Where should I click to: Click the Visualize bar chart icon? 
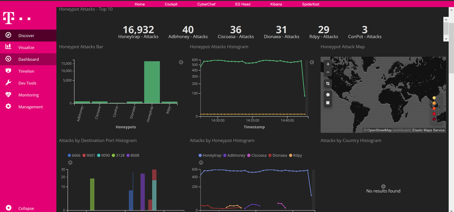8,47
